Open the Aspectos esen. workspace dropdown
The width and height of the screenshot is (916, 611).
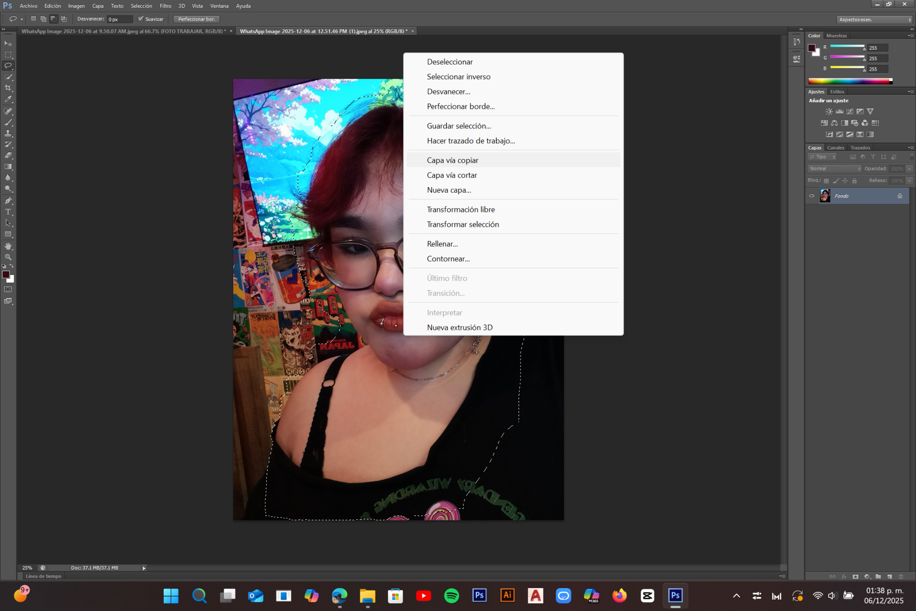point(875,20)
